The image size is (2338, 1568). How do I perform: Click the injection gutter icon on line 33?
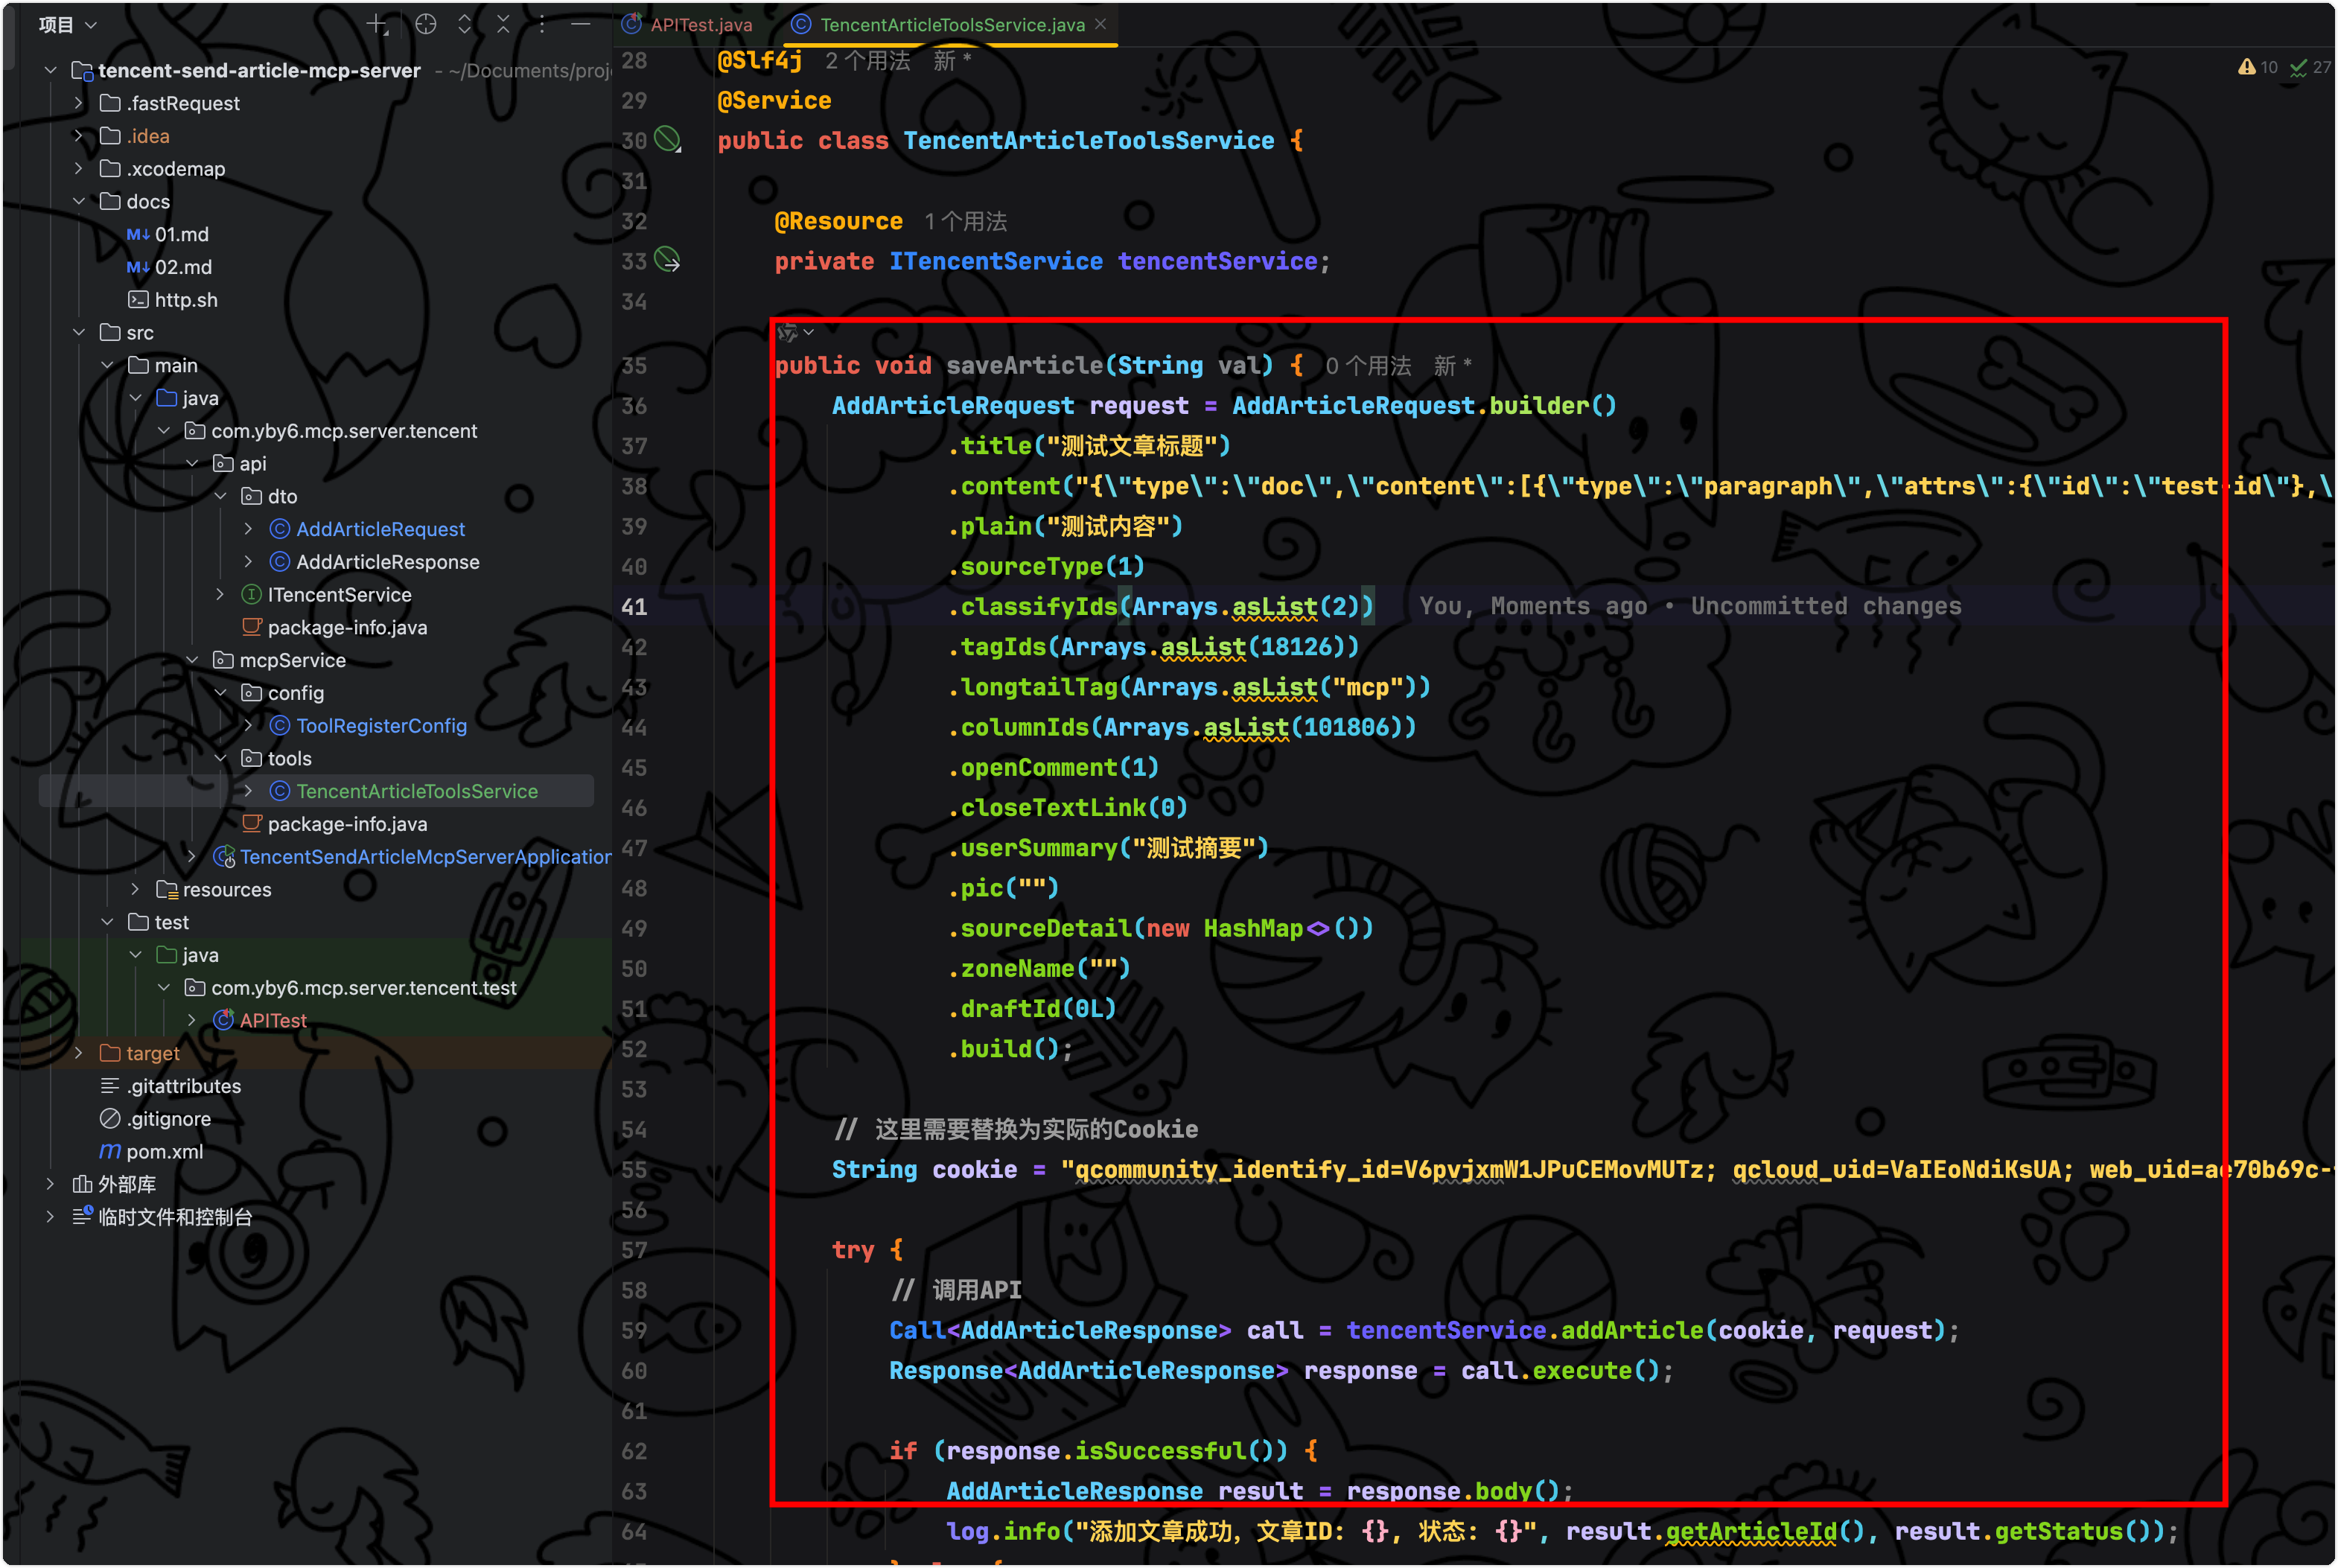(x=667, y=260)
